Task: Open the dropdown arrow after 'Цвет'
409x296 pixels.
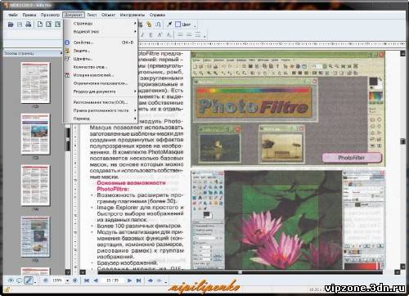Action: [195, 25]
